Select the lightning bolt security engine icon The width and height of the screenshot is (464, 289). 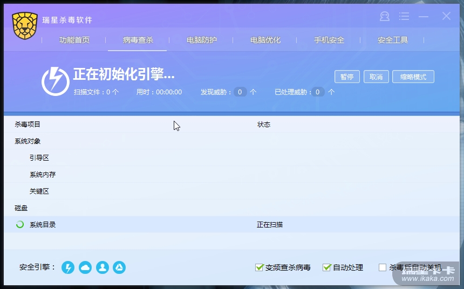pyautogui.click(x=68, y=267)
